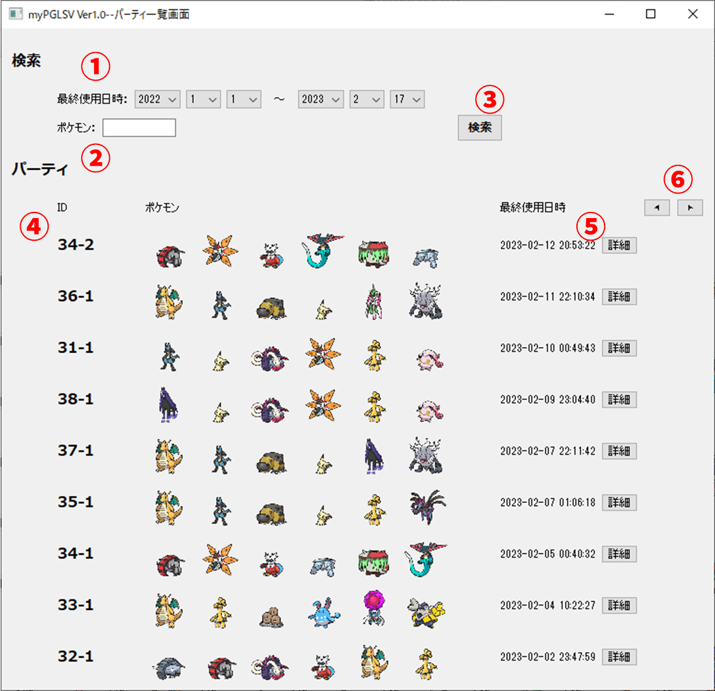
Task: Open the end month dropdown showing 2
Action: 366,99
